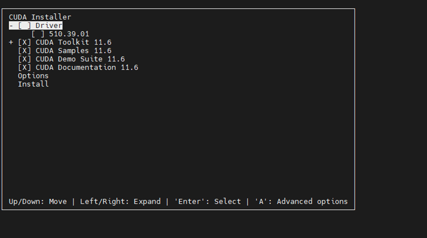Click the CUDA Installer title text
Viewport: 427px width, 238px height.
pyautogui.click(x=40, y=17)
